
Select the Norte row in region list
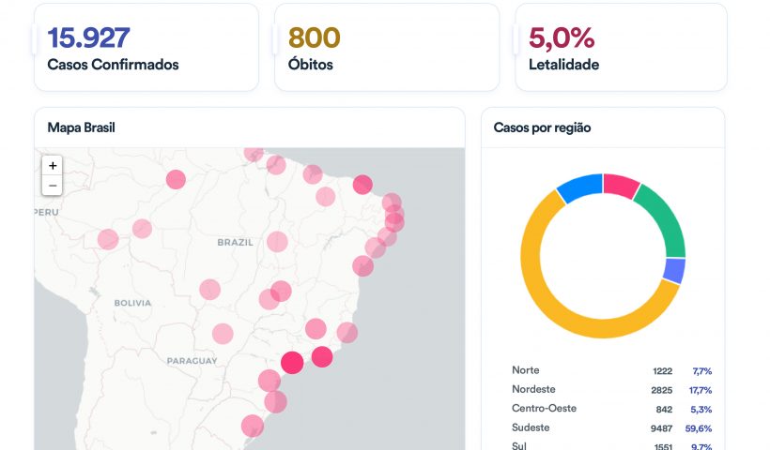pyautogui.click(x=610, y=370)
